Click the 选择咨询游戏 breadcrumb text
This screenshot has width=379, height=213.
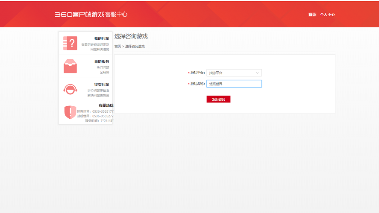pos(135,46)
